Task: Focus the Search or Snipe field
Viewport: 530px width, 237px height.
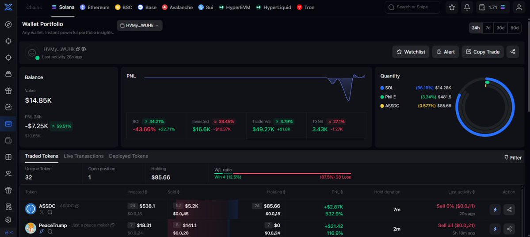Action: [412, 7]
